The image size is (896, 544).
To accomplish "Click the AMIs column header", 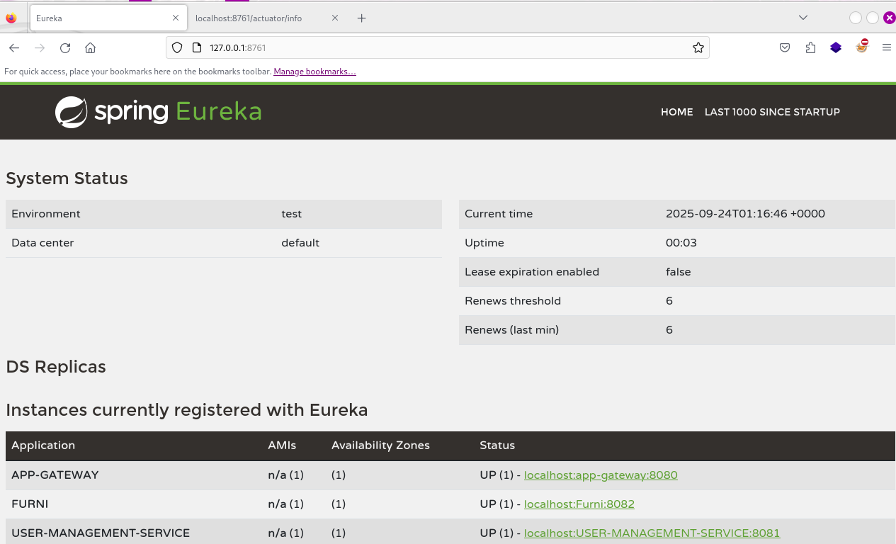I will click(282, 446).
